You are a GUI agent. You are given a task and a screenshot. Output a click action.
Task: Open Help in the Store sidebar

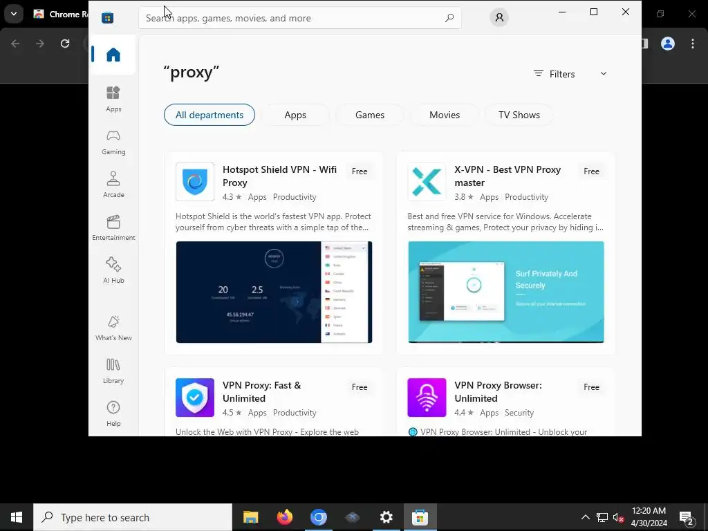tap(113, 414)
